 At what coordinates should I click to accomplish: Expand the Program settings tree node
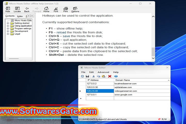pos(8,28)
